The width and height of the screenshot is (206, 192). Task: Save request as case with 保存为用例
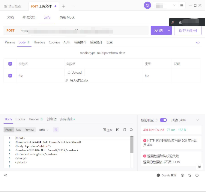188,31
